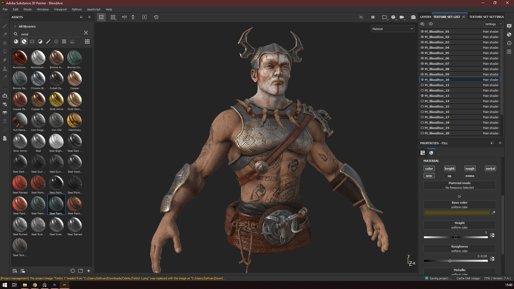Image resolution: width=514 pixels, height=289 pixels.
Task: Open the Material mode resource selector
Action: coord(459,185)
